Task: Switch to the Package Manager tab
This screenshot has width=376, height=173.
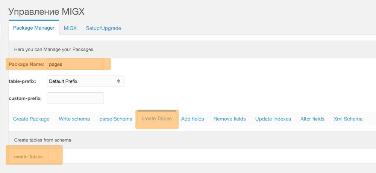Action: click(x=34, y=28)
